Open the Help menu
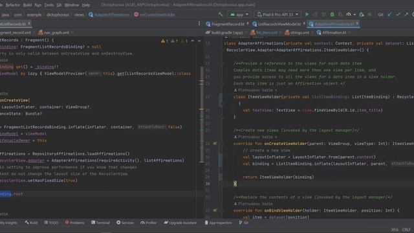Screen dimensions: 414x233 (86, 5)
